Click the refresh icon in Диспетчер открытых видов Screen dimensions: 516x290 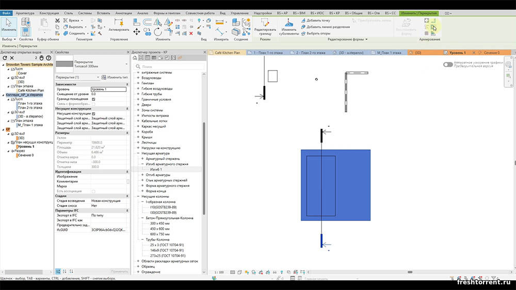coord(5,58)
